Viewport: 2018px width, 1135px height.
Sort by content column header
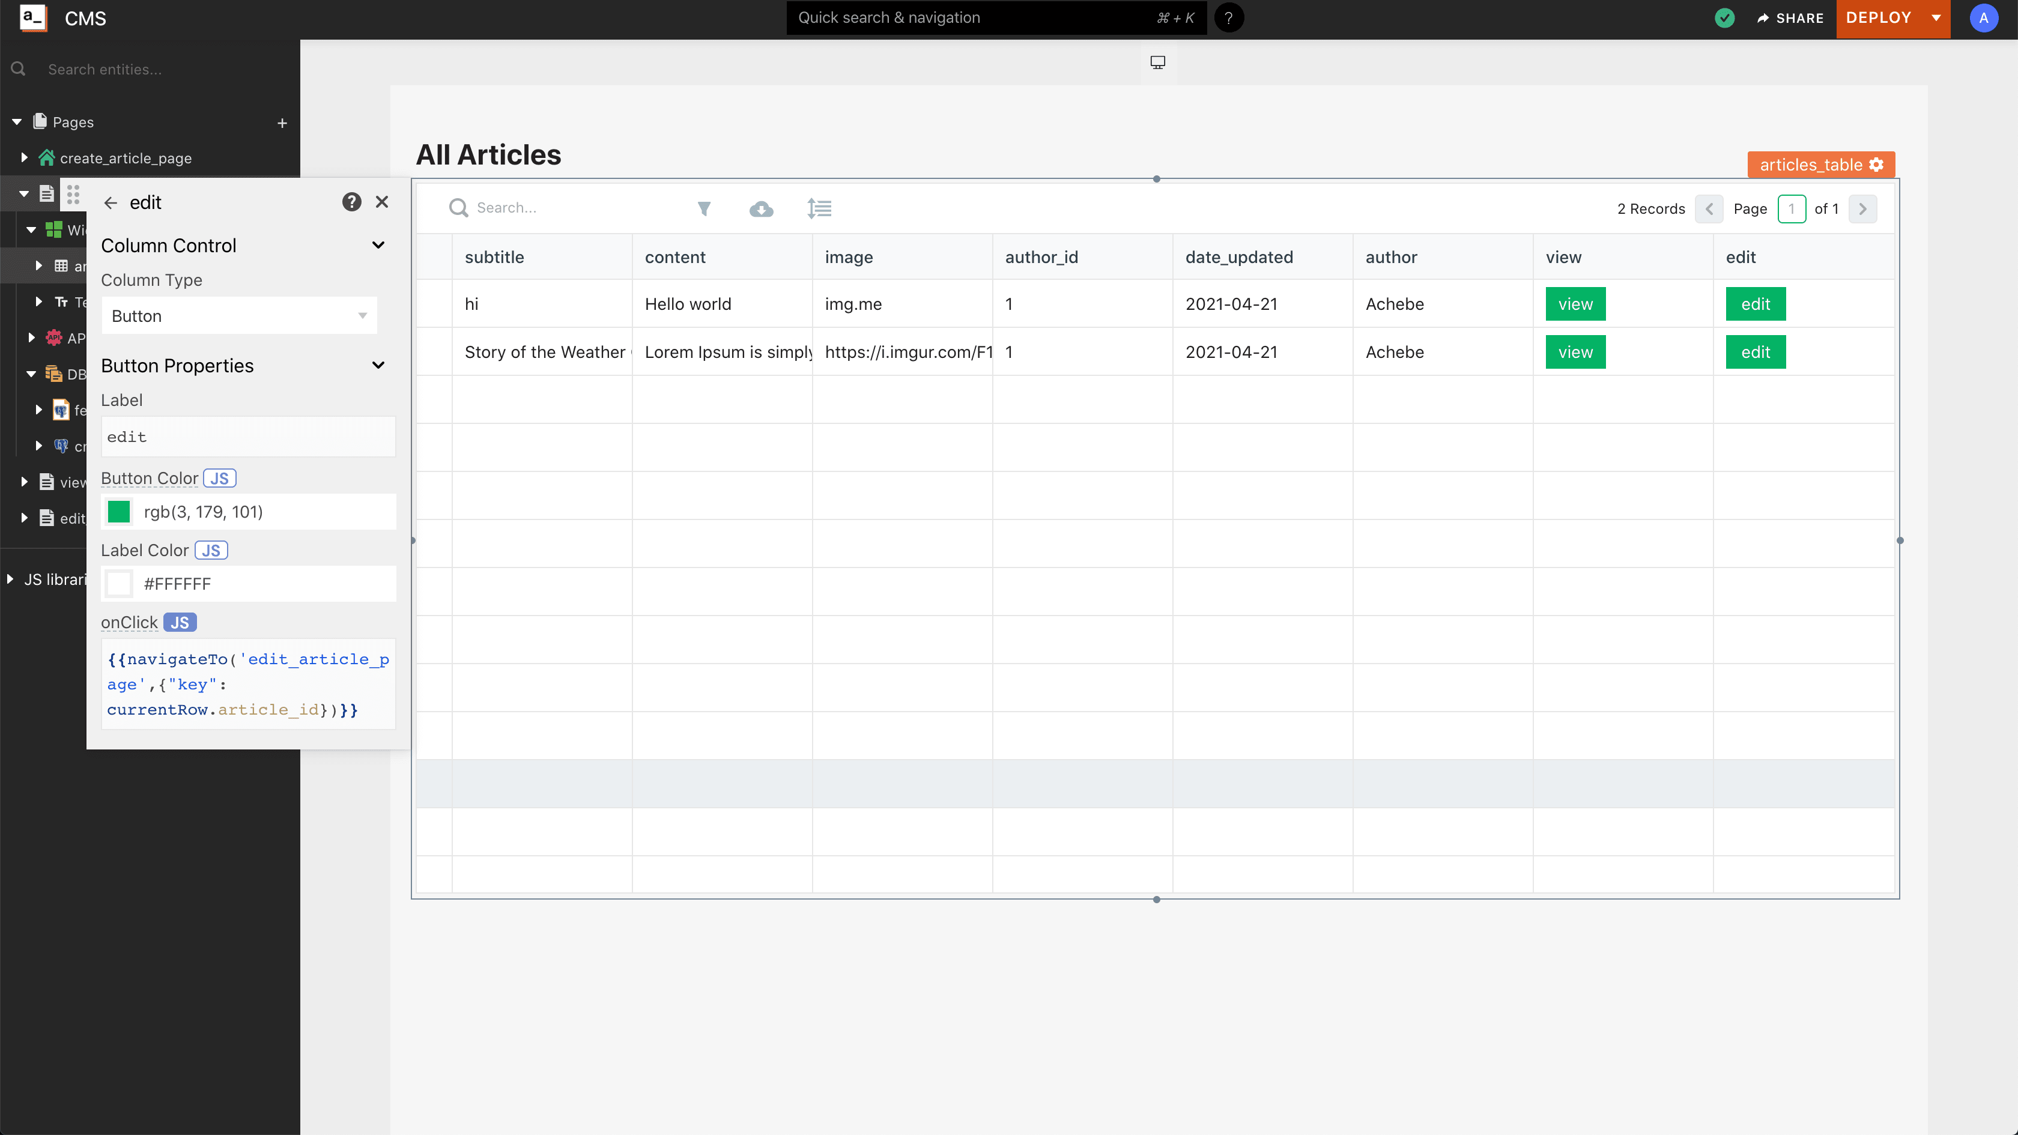(x=723, y=257)
